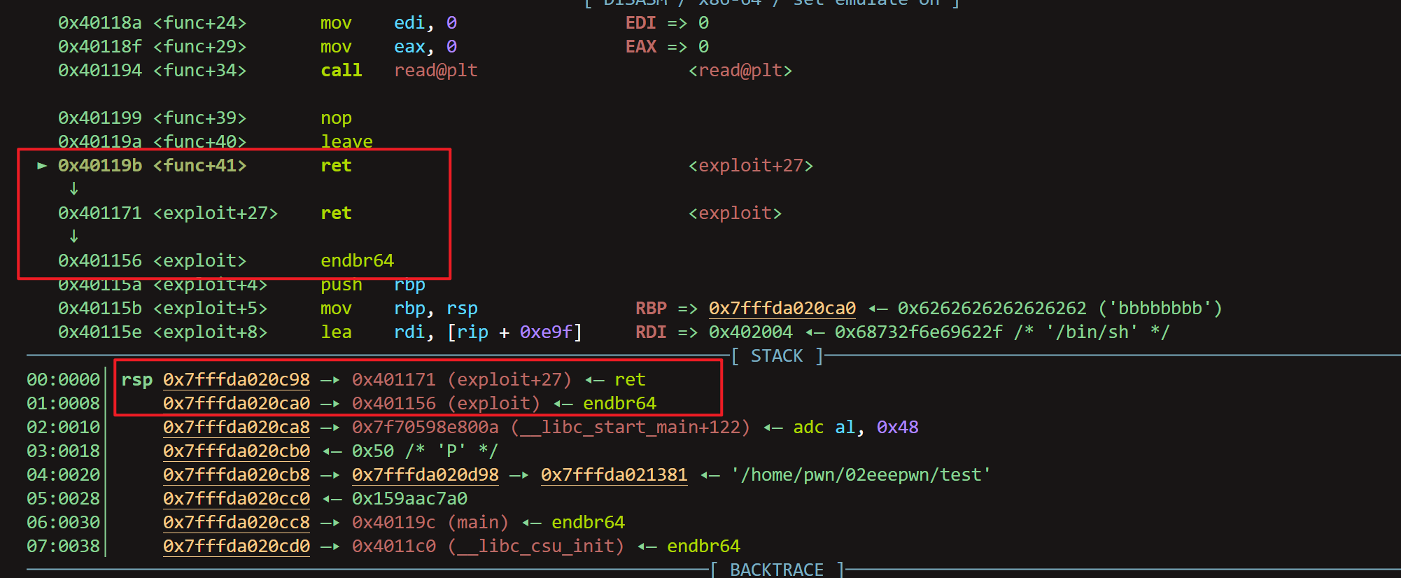Click the nop instruction at func+39
Screen dimensions: 1401x578
pos(336,118)
